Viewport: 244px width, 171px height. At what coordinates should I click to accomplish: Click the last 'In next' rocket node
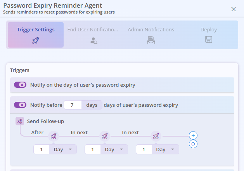coord(156,136)
